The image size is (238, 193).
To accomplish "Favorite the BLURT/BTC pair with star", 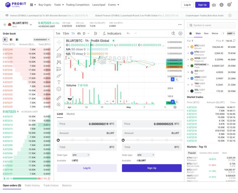I will 5,24.
